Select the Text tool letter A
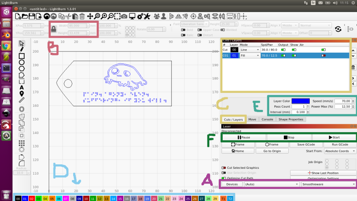 click(x=21, y=88)
